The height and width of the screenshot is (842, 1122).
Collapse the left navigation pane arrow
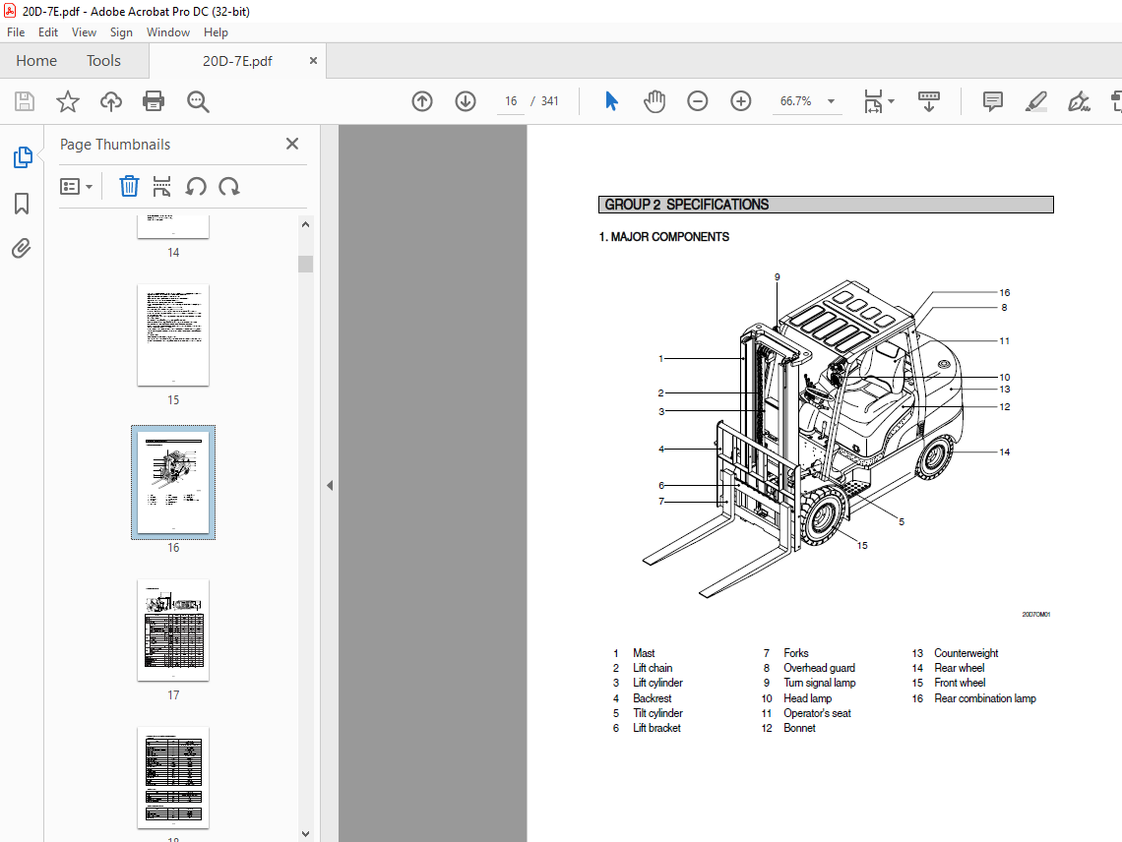tap(329, 485)
